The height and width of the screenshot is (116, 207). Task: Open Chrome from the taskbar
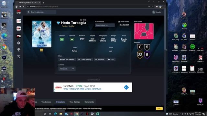coord(77,114)
